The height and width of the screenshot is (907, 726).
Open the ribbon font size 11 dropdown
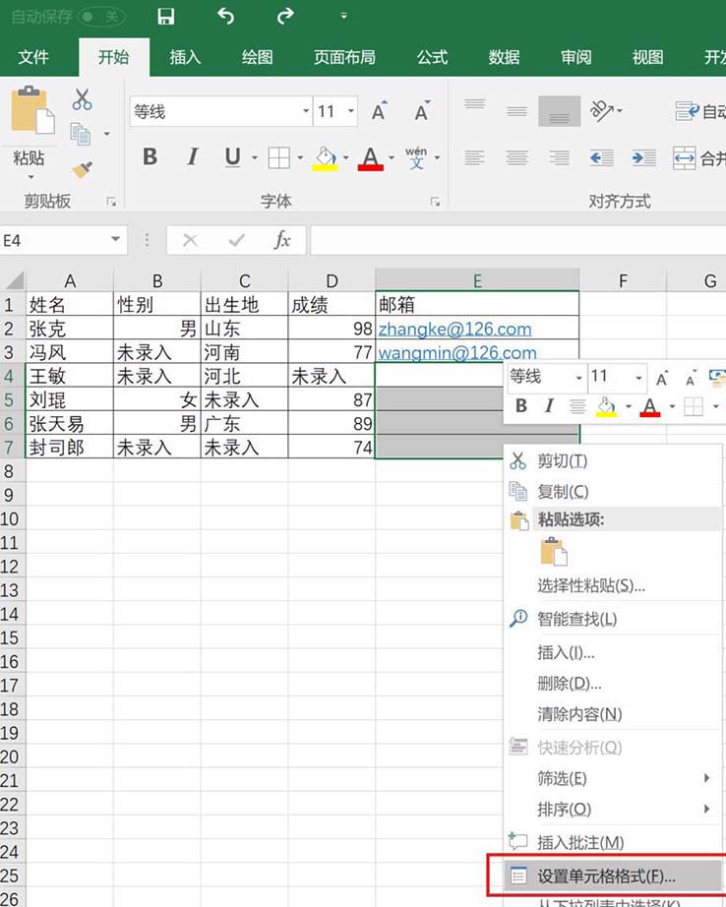pyautogui.click(x=350, y=110)
